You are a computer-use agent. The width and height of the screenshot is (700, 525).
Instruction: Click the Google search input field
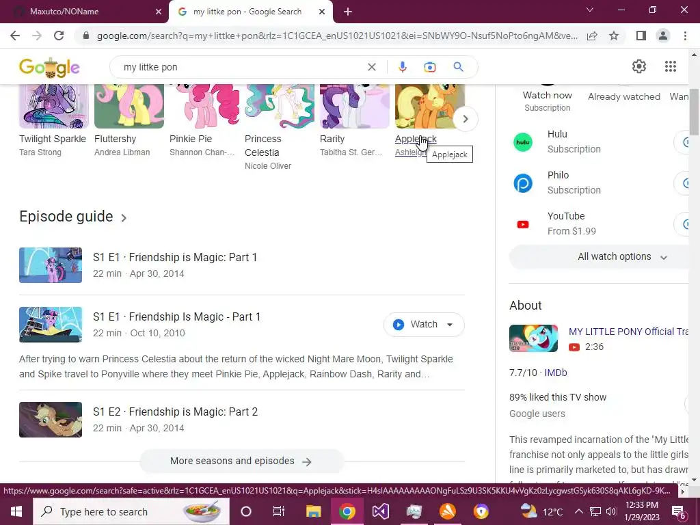[241, 67]
